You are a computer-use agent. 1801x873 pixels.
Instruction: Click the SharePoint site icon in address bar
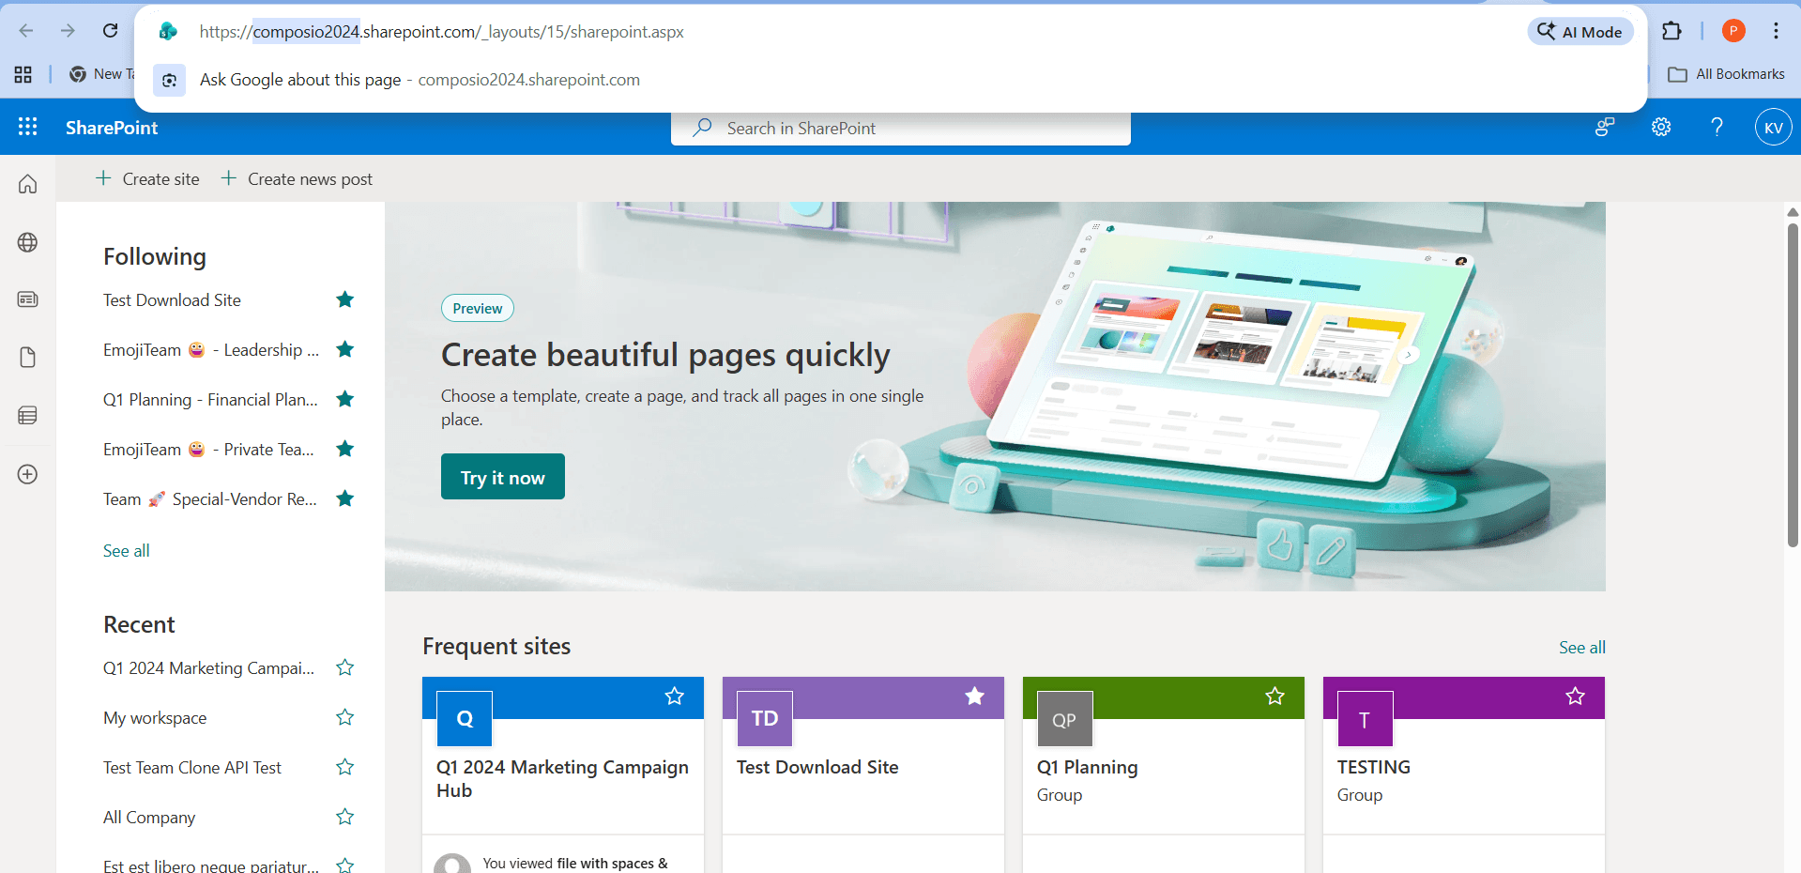pyautogui.click(x=169, y=31)
